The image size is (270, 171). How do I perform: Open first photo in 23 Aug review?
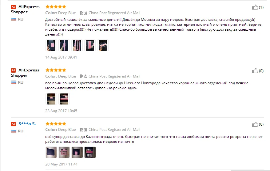click(x=51, y=99)
